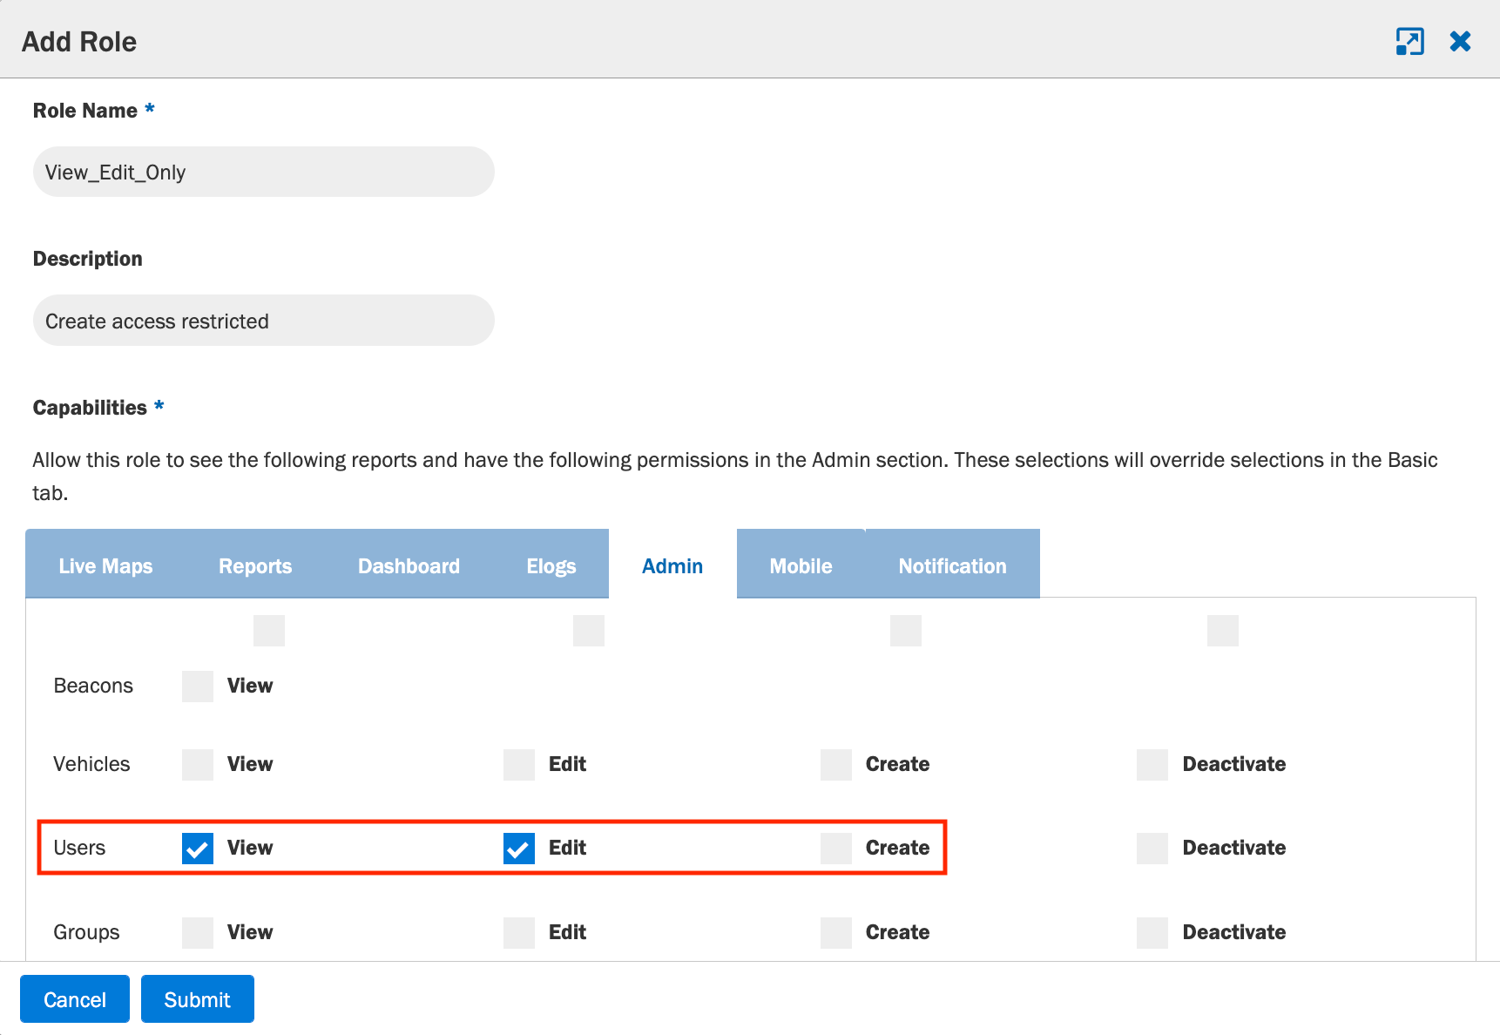This screenshot has width=1500, height=1035.
Task: Enable Create for Vehicles
Action: 836,765
